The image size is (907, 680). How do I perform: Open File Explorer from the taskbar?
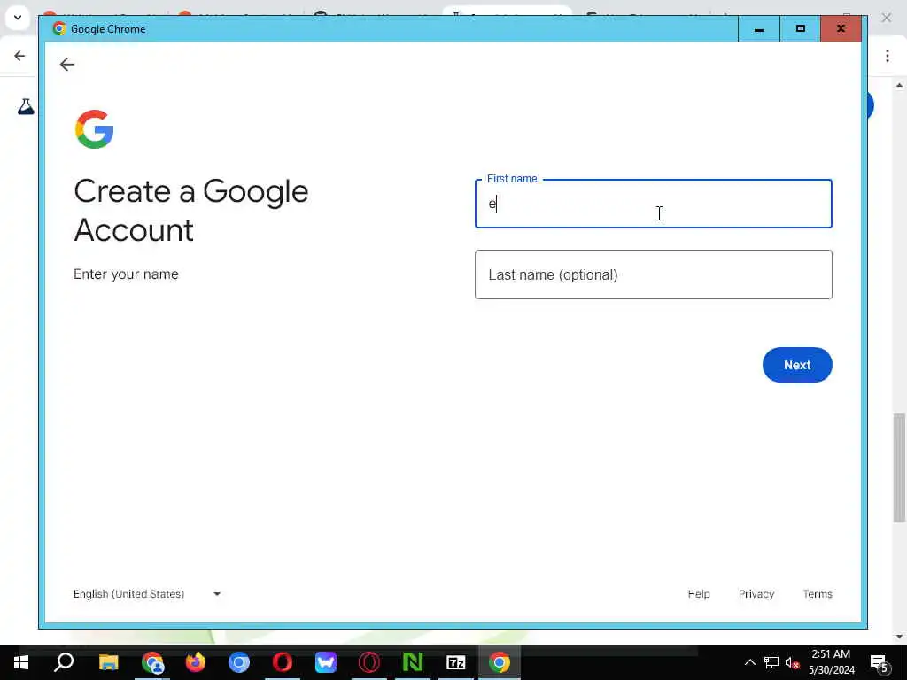[x=108, y=662]
